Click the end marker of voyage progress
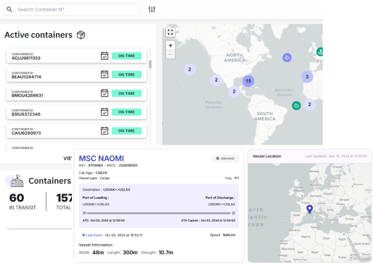374x265 pixels. pos(233,213)
